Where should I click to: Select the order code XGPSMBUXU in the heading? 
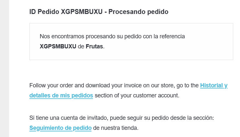[82, 12]
